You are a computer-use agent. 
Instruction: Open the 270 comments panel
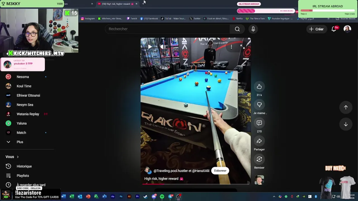pyautogui.click(x=259, y=123)
